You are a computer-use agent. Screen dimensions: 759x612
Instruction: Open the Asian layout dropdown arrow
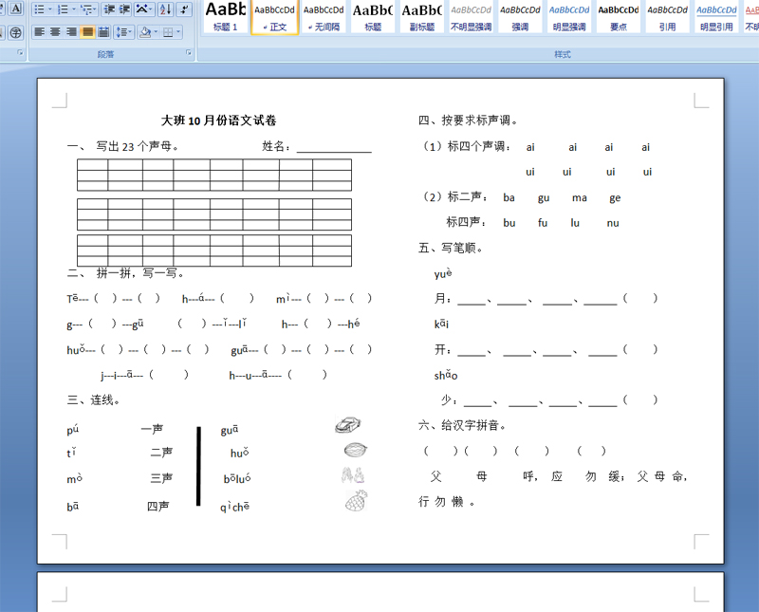(151, 9)
